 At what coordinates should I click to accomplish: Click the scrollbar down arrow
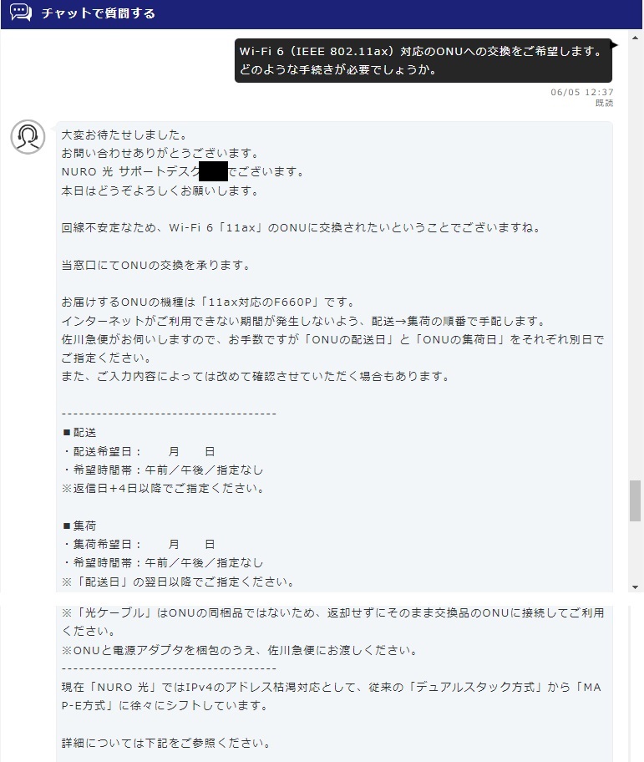[x=635, y=587]
